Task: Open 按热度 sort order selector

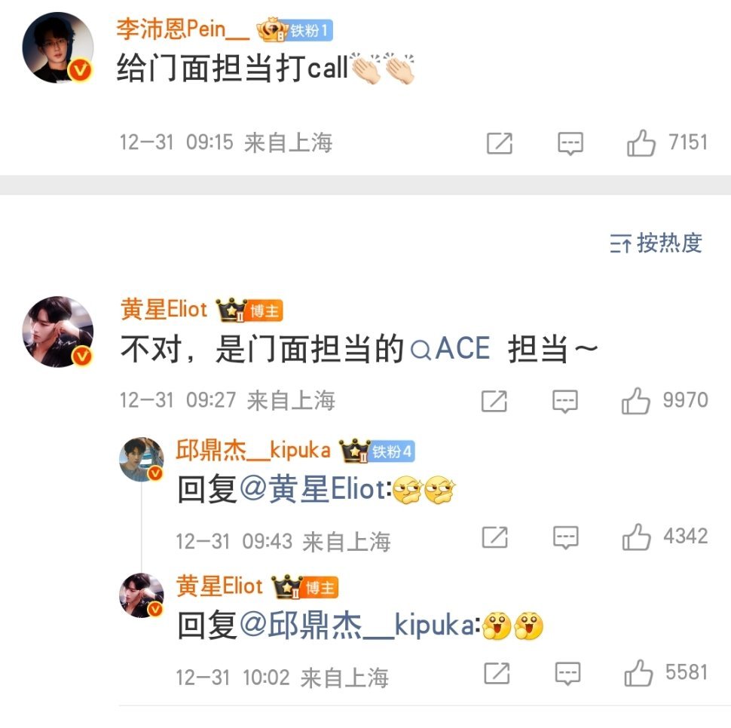Action: tap(656, 243)
